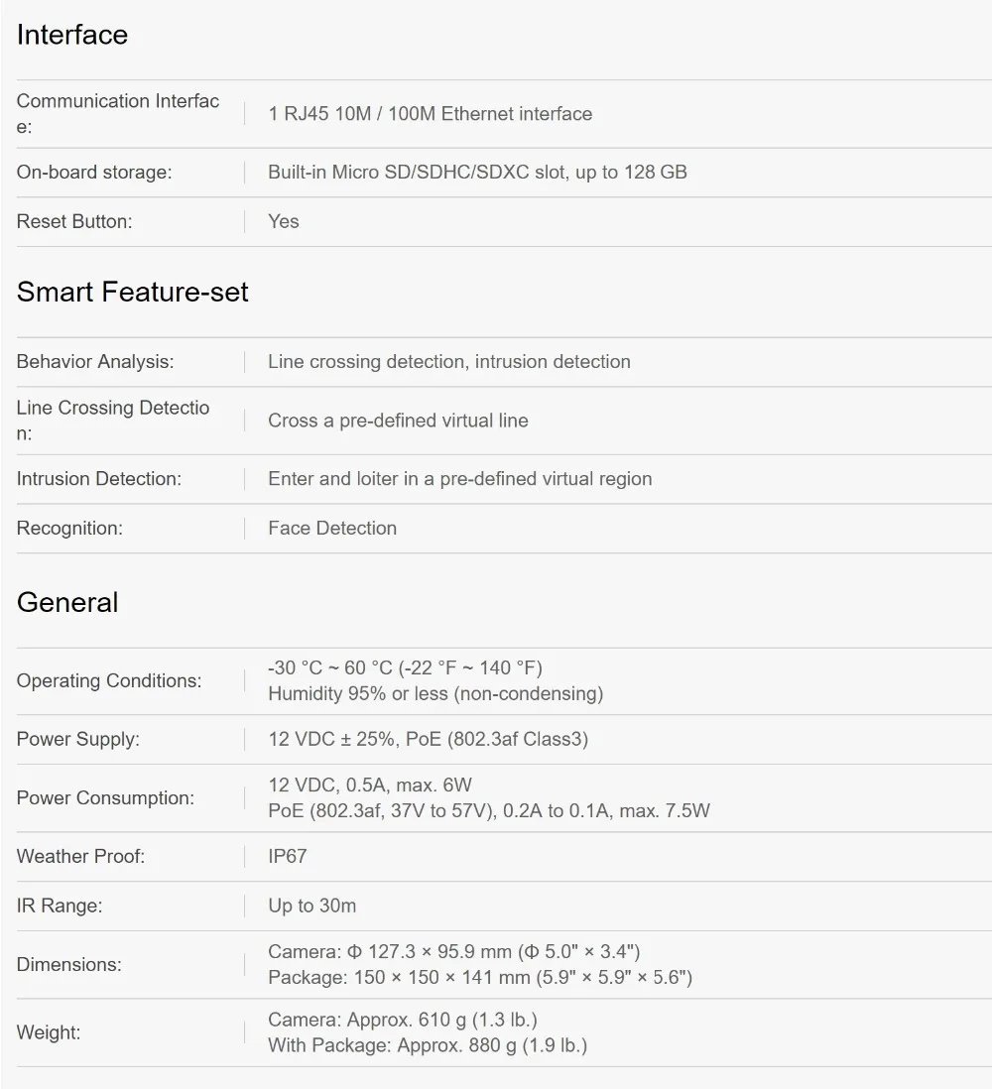Select the RJ45 Ethernet interface value
Viewport: 992px width, 1089px height.
pyautogui.click(x=430, y=114)
